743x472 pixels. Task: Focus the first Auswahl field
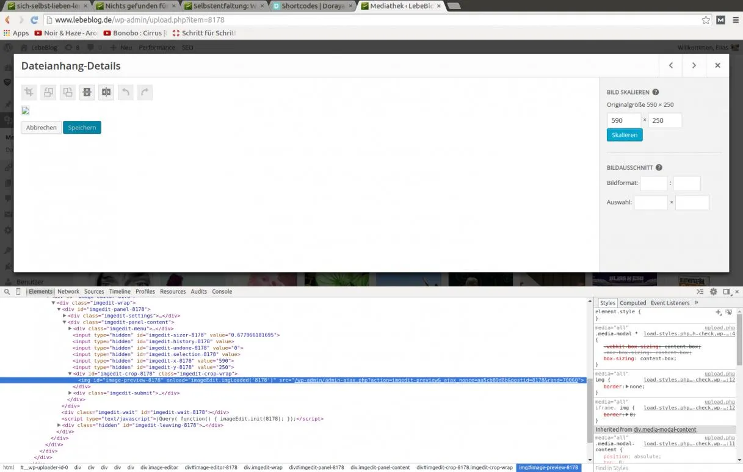[651, 202]
